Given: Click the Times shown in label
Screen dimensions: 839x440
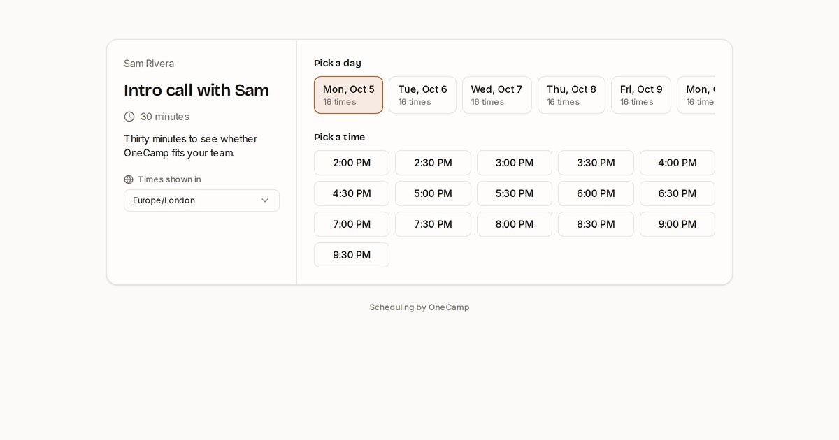Looking at the screenshot, I should click(169, 179).
